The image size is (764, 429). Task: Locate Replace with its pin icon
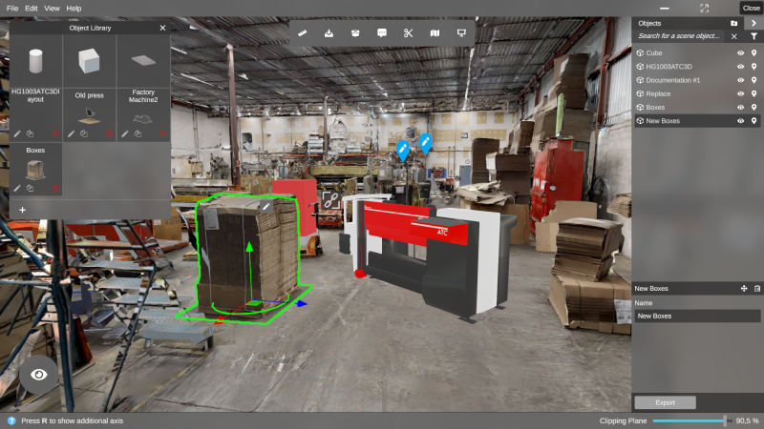[753, 93]
